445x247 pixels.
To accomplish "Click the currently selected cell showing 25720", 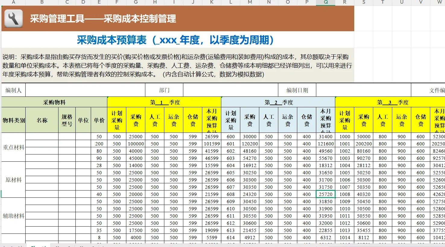I will [x=325, y=194].
